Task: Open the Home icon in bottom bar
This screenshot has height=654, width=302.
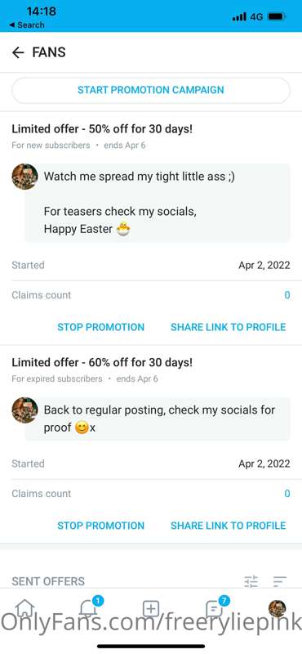Action: (x=24, y=609)
